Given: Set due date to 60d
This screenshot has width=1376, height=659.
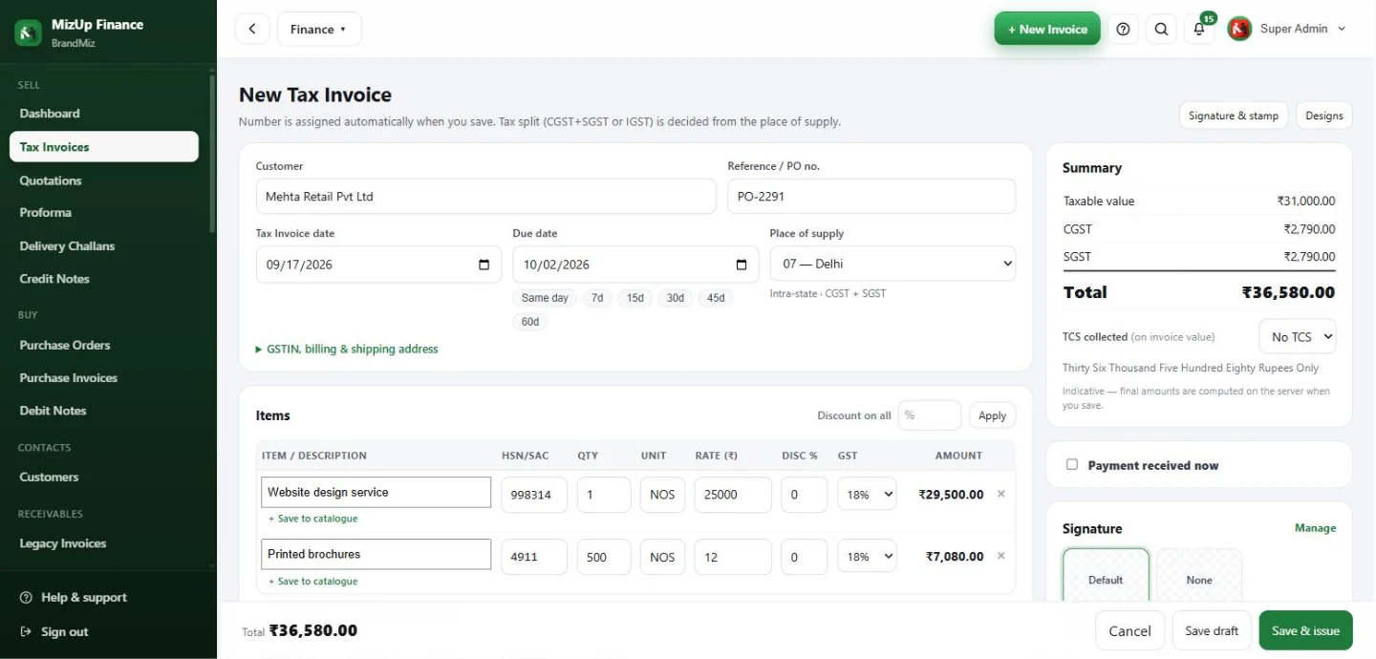Looking at the screenshot, I should click(530, 322).
